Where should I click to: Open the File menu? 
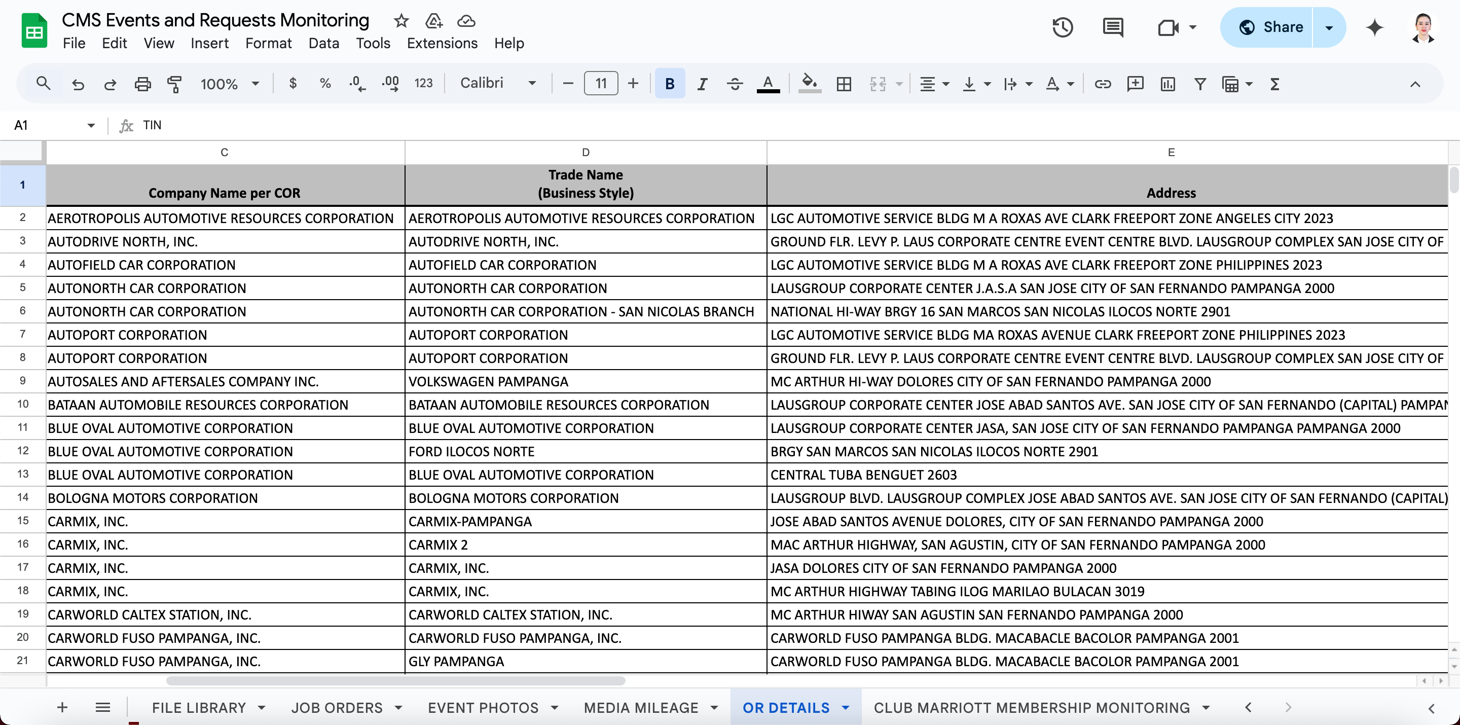click(x=74, y=43)
